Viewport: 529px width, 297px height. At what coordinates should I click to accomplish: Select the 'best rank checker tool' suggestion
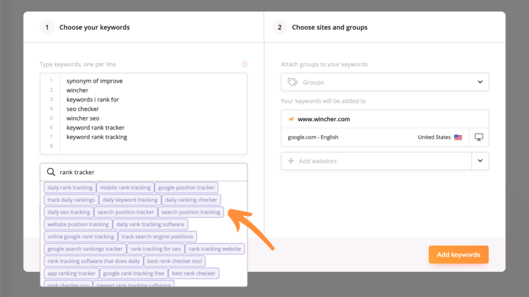coord(175,261)
